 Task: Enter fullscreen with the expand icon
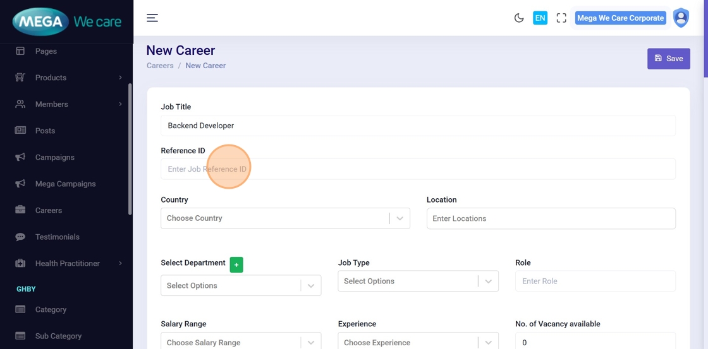click(561, 18)
